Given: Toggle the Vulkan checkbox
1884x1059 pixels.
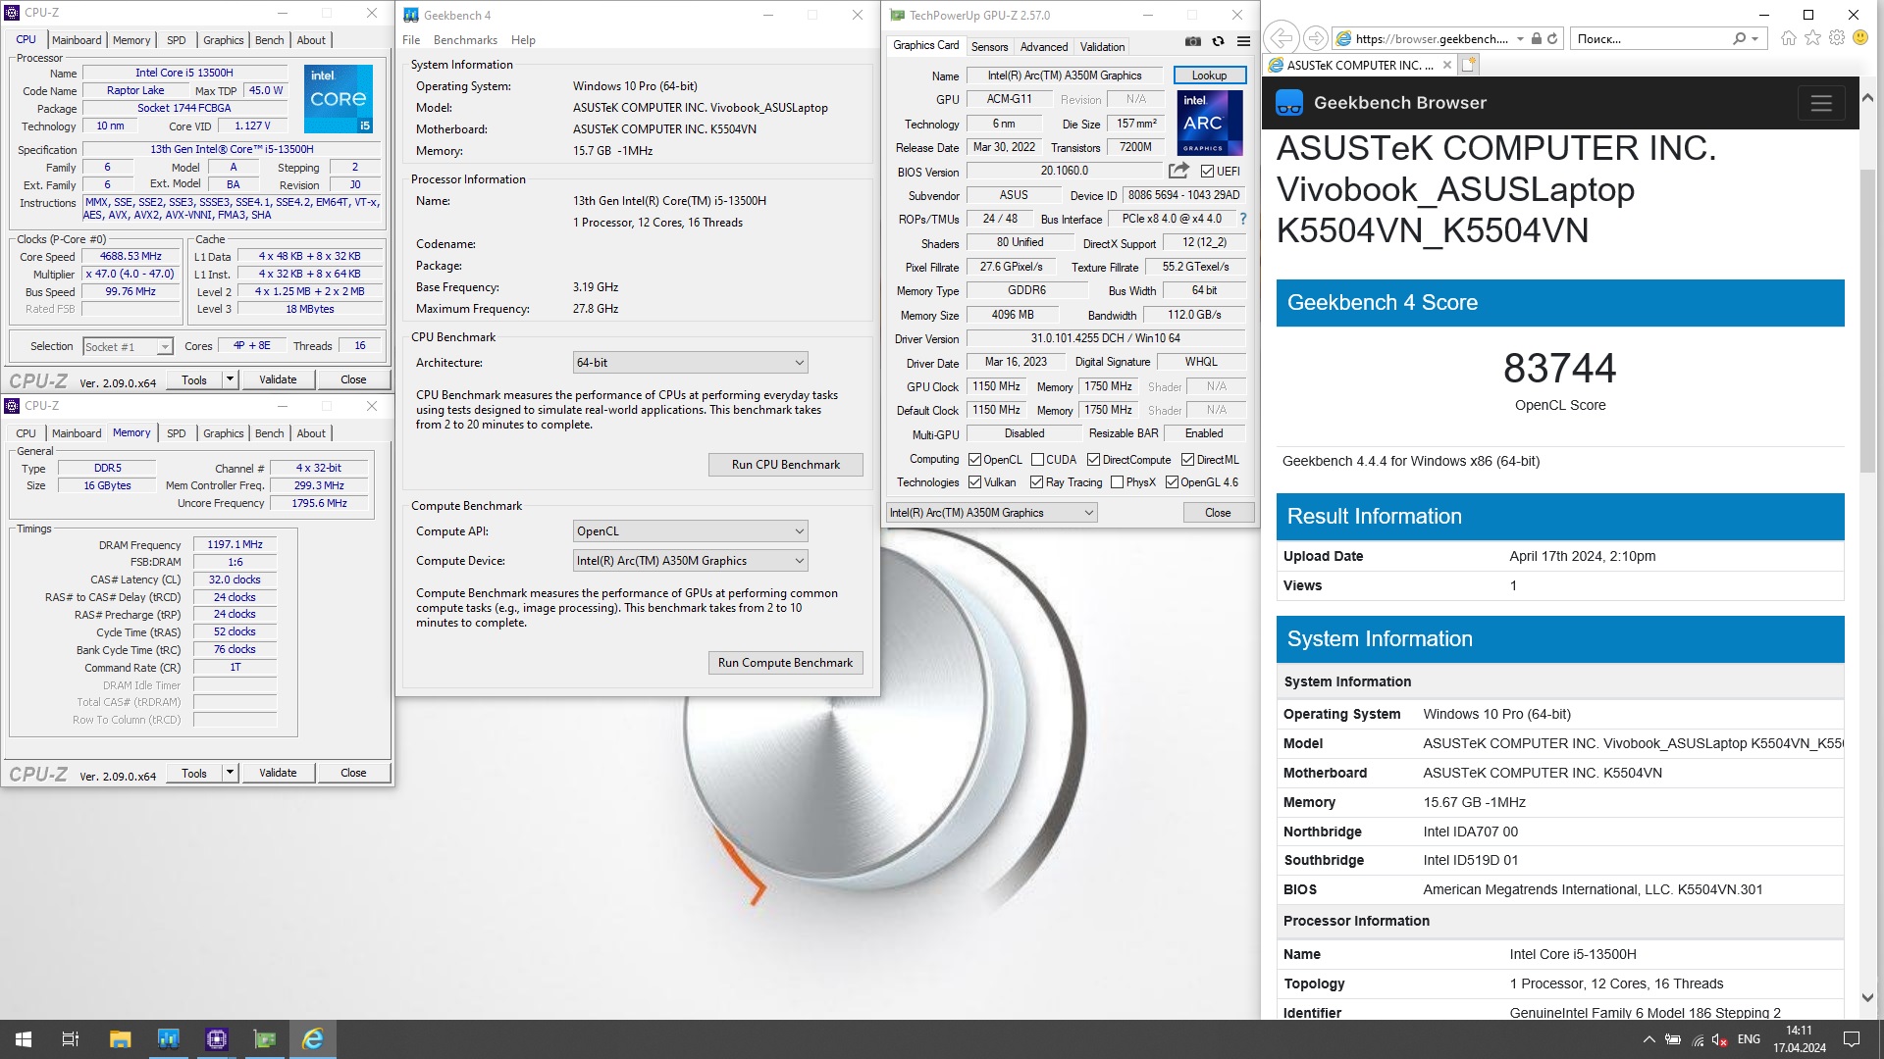Looking at the screenshot, I should [x=974, y=482].
